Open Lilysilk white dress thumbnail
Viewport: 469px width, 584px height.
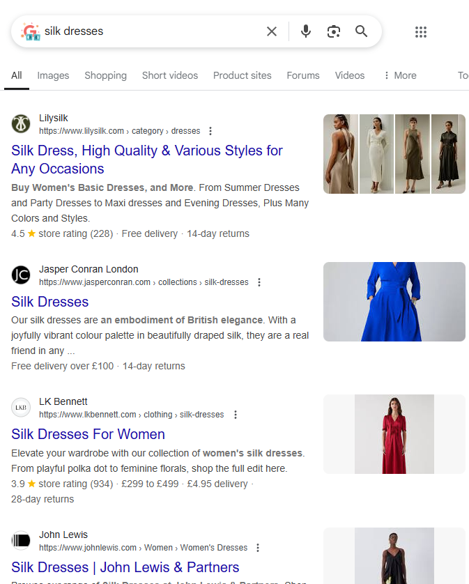[376, 154]
